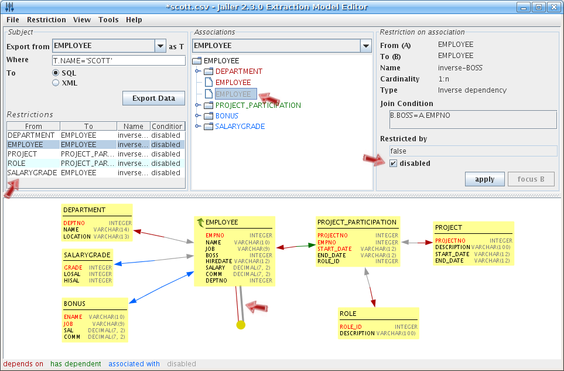Viewport: 564px width, 371px height.
Task: Click the red EMPLOYEE document icon
Action: pos(208,82)
